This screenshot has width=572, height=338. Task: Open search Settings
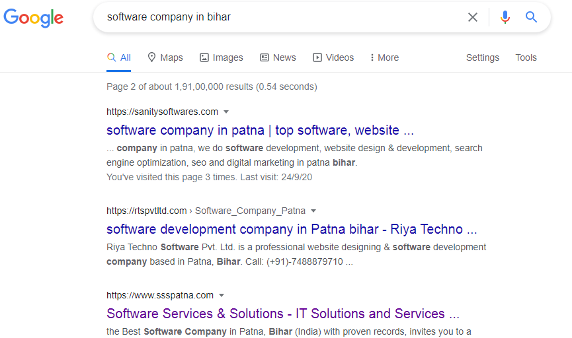pos(482,57)
